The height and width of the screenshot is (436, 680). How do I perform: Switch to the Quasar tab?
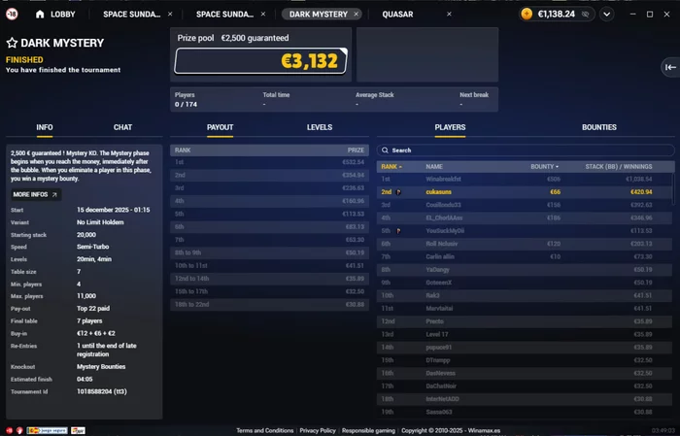(x=397, y=15)
